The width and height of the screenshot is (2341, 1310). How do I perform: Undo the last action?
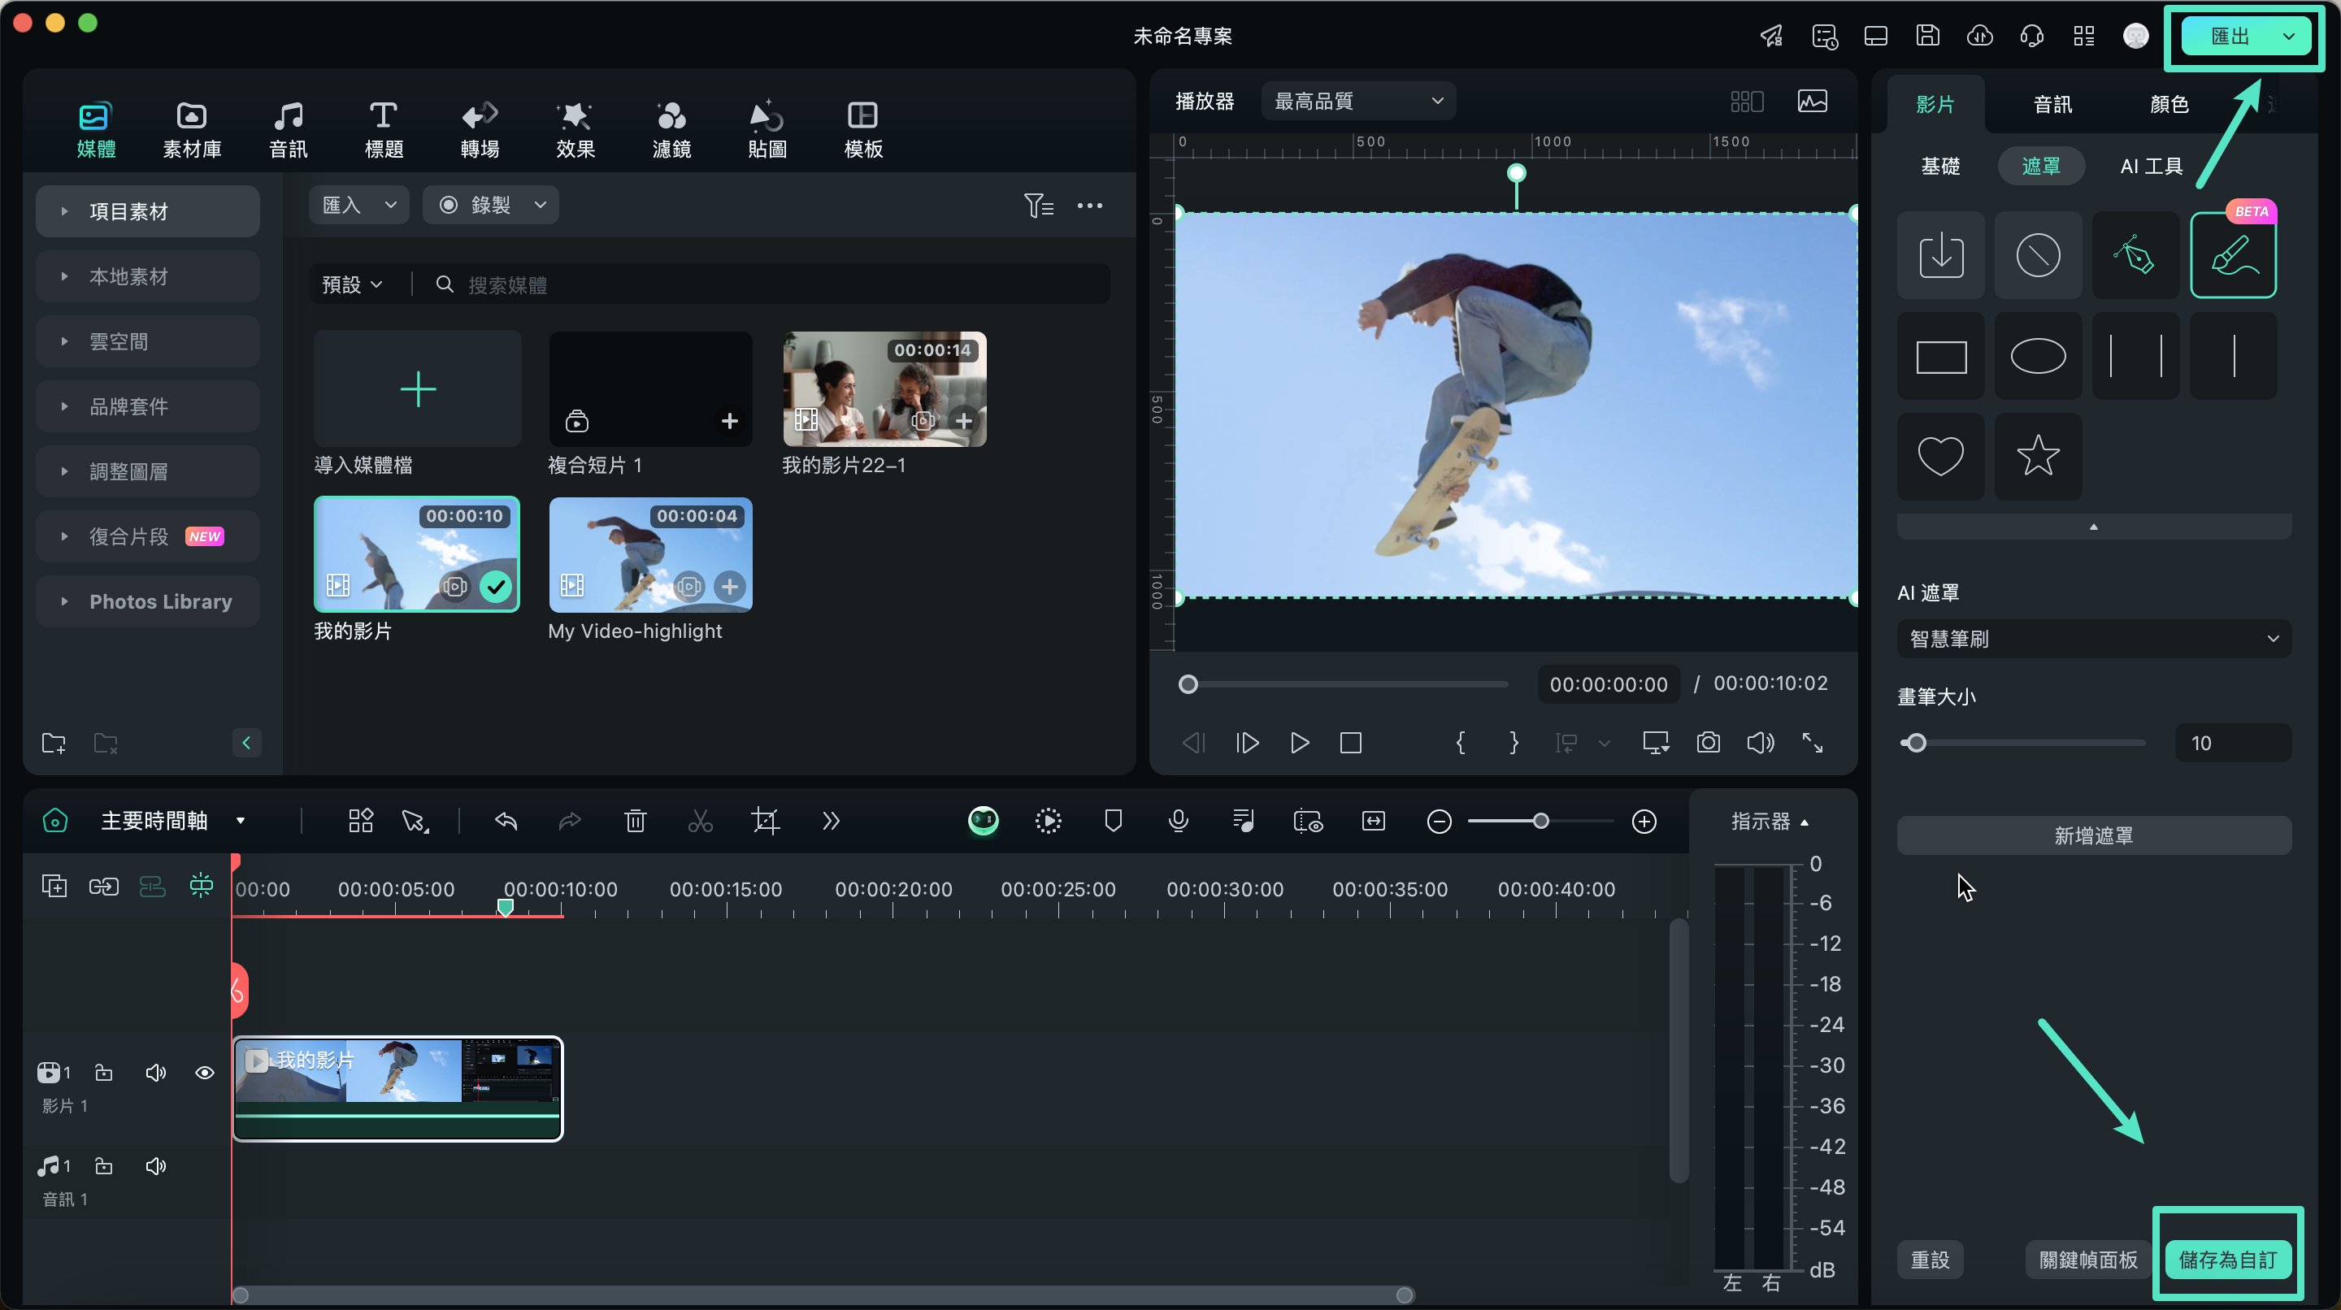pyautogui.click(x=506, y=822)
